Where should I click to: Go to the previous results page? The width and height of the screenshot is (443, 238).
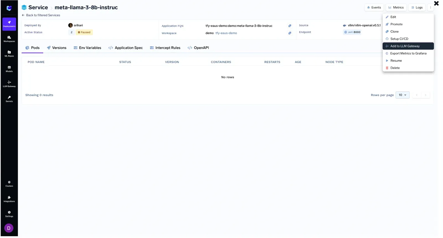417,95
